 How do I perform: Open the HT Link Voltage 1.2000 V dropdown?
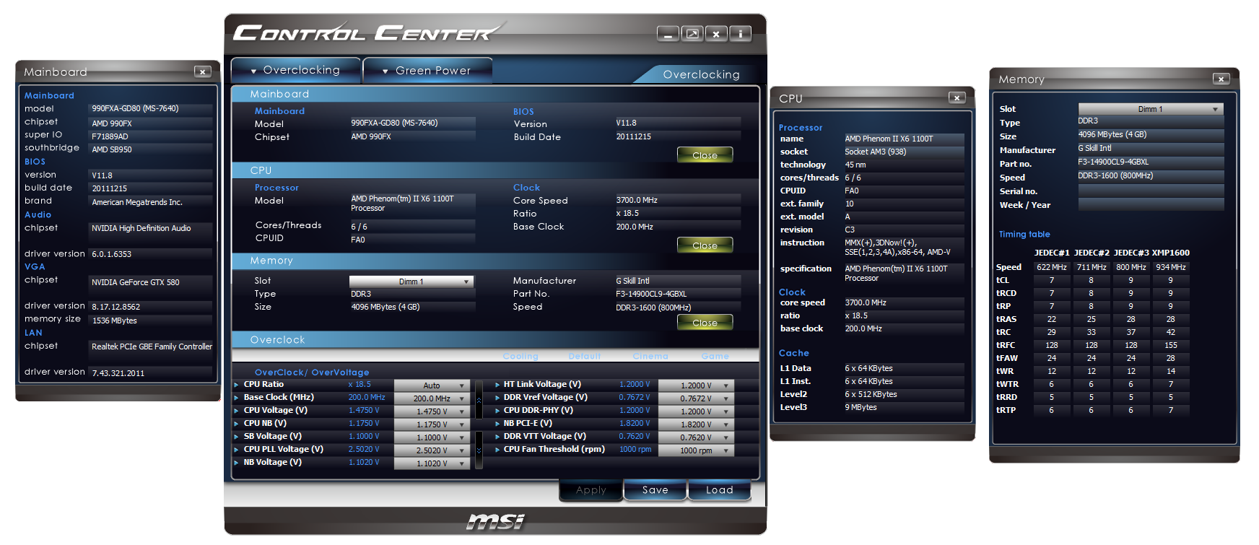697,385
